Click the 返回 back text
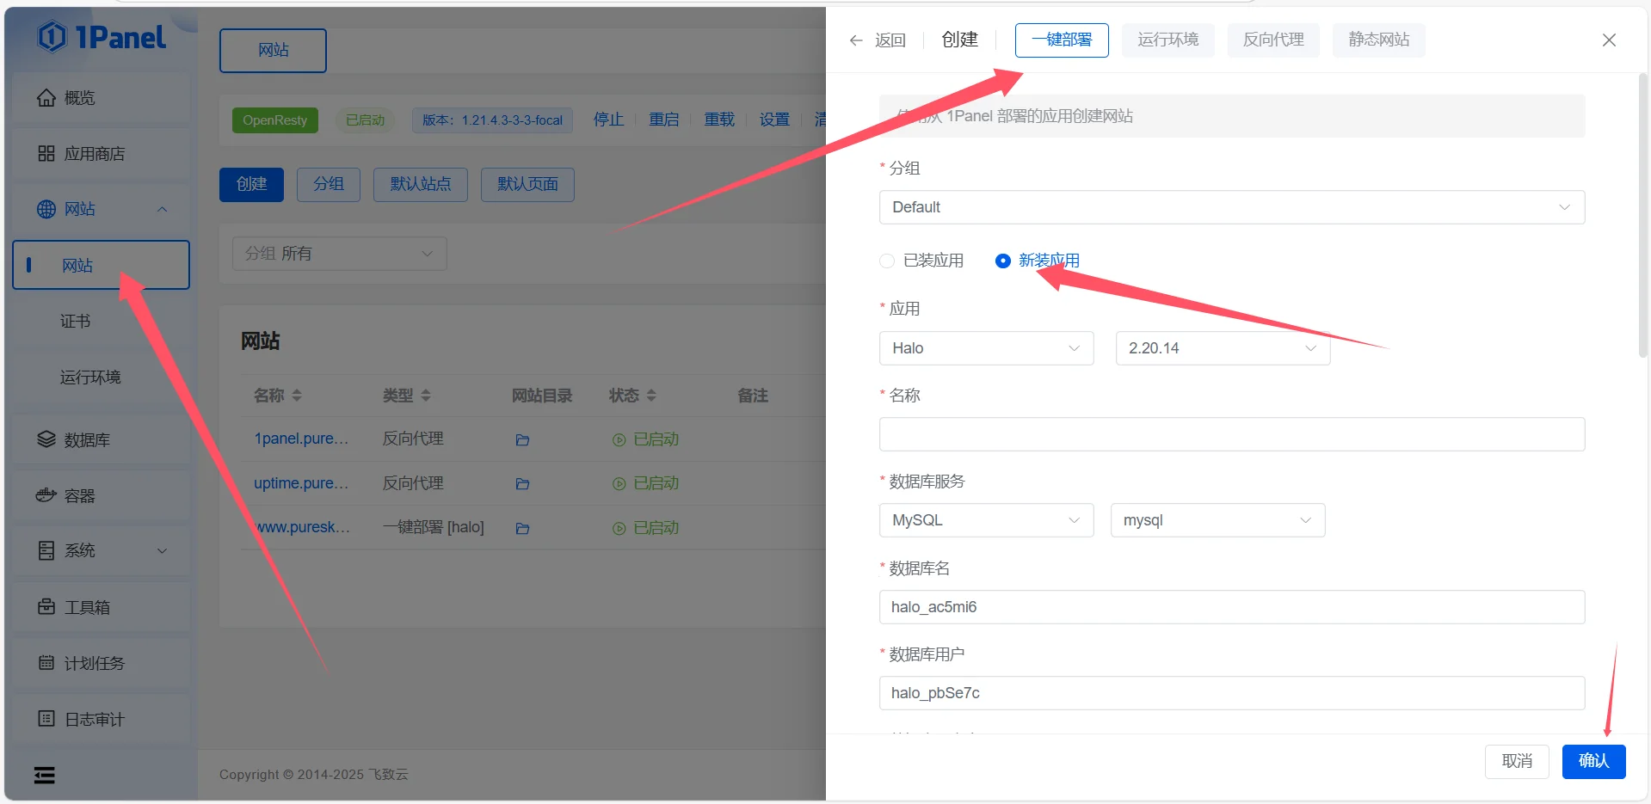 (x=890, y=40)
